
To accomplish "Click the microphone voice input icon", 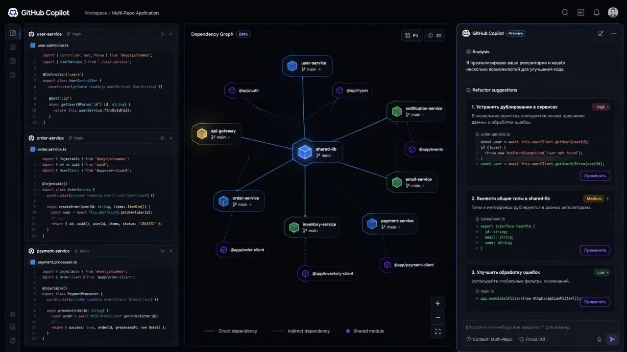I will (x=599, y=339).
